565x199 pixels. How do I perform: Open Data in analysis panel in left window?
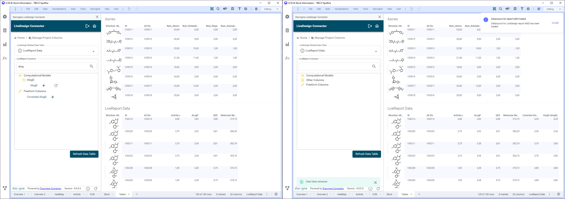click(x=5, y=30)
